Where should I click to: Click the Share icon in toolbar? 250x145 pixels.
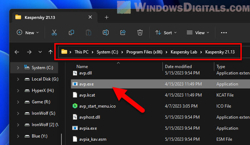pyautogui.click(x=123, y=32)
